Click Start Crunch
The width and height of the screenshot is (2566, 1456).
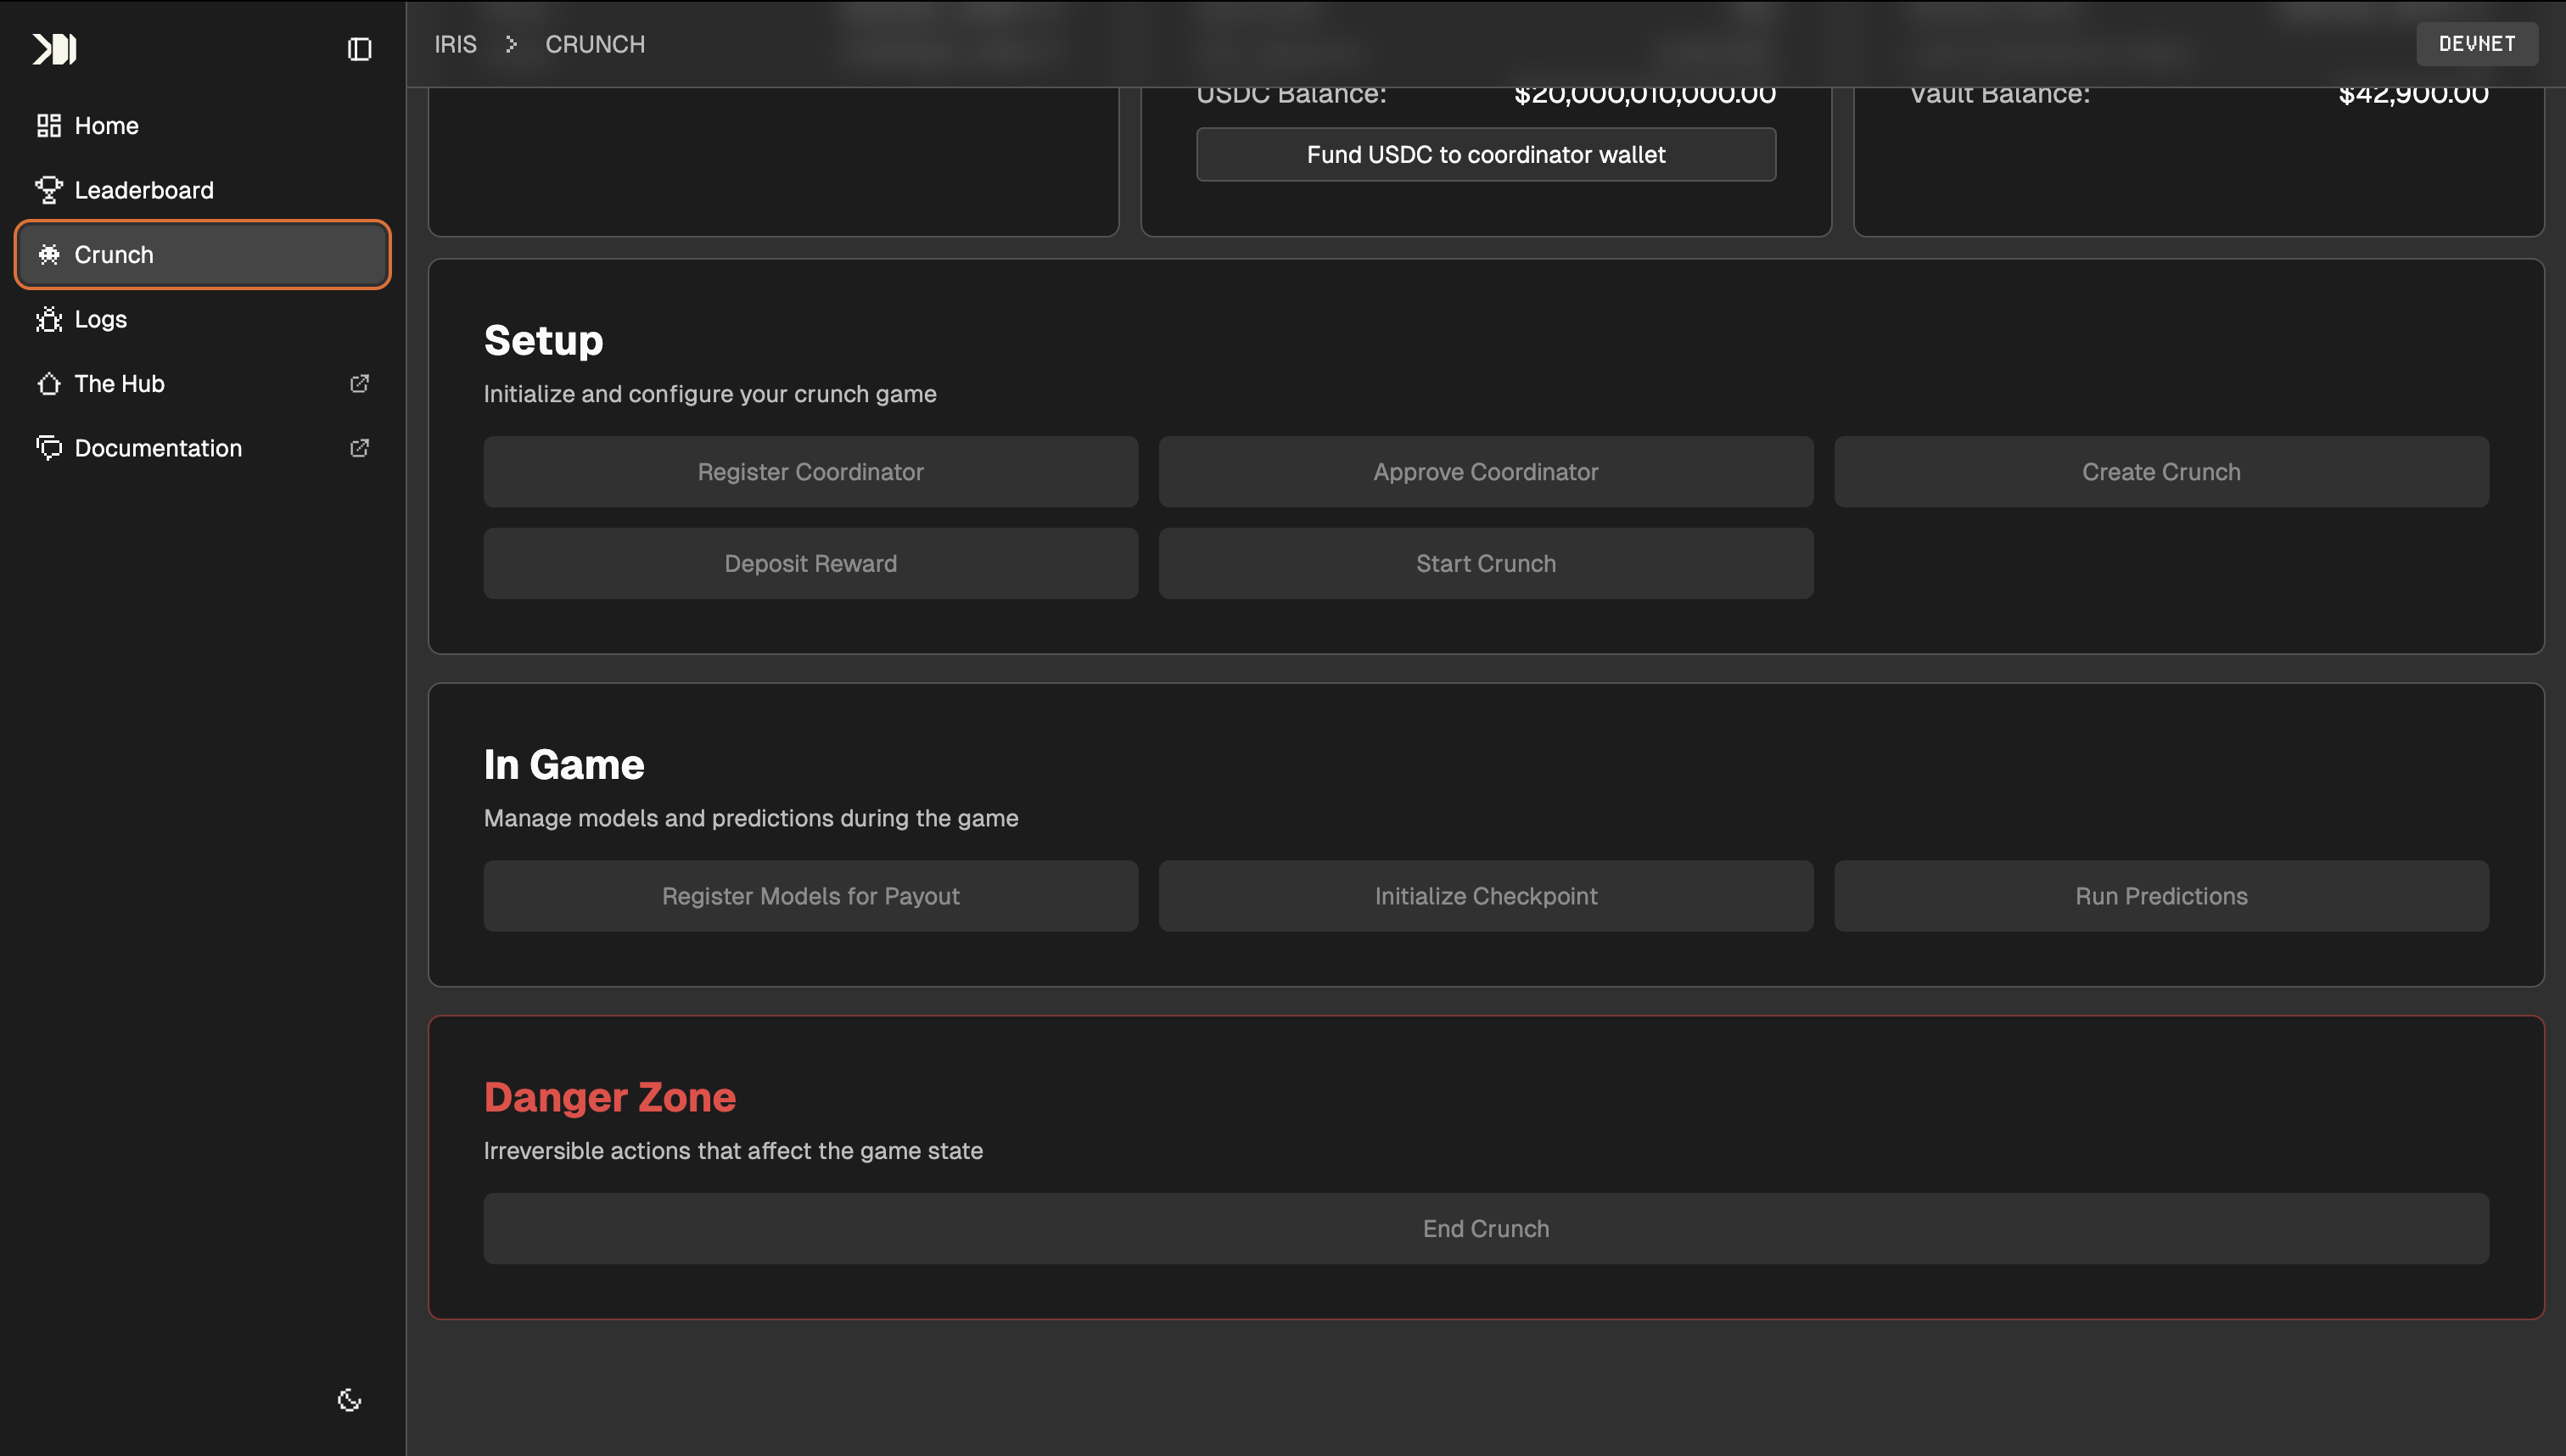coord(1485,563)
